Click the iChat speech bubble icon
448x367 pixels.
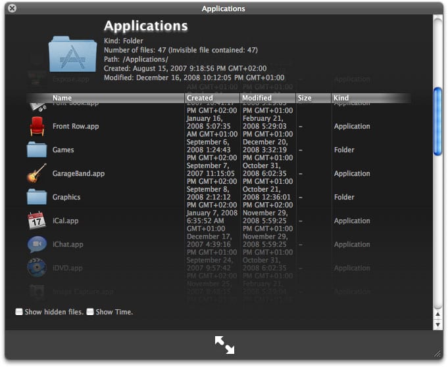click(37, 244)
